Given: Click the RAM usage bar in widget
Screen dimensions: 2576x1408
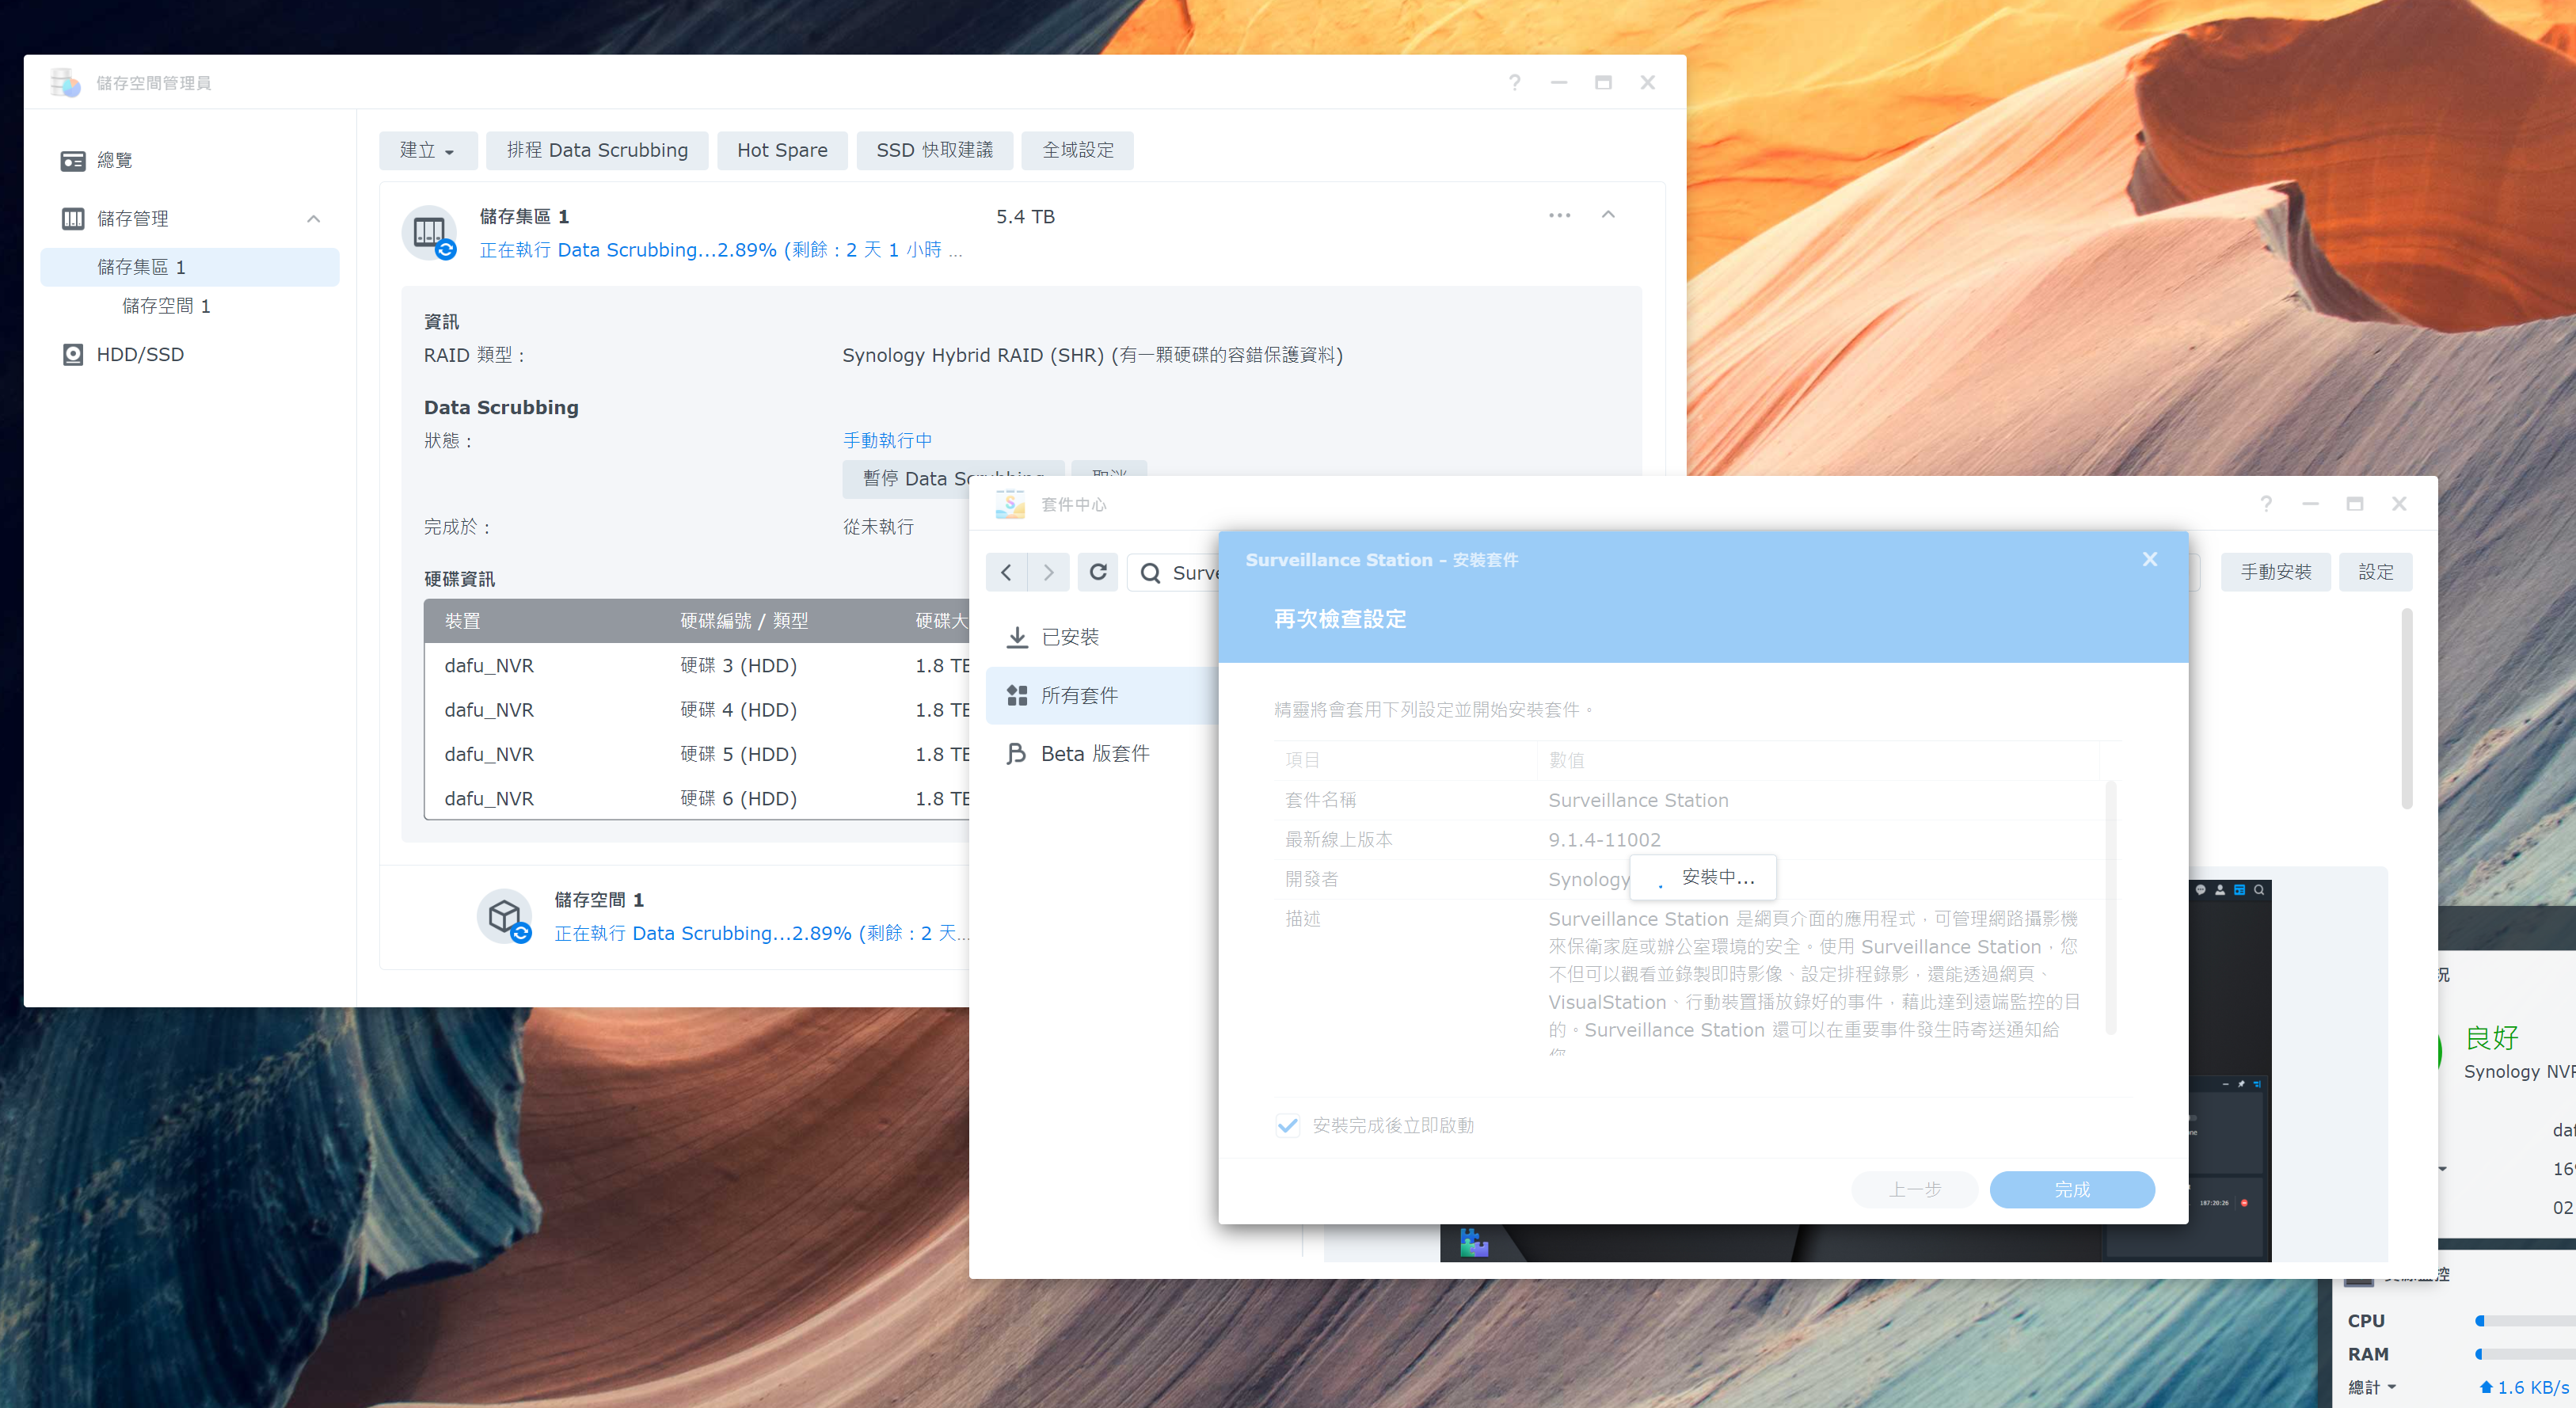Looking at the screenshot, I should pyautogui.click(x=2525, y=1354).
